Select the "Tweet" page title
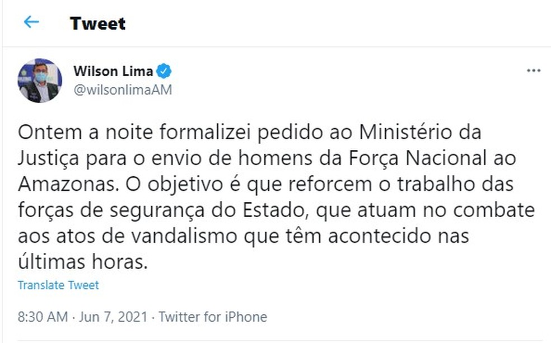Screen dimensions: 551x343 click(97, 24)
